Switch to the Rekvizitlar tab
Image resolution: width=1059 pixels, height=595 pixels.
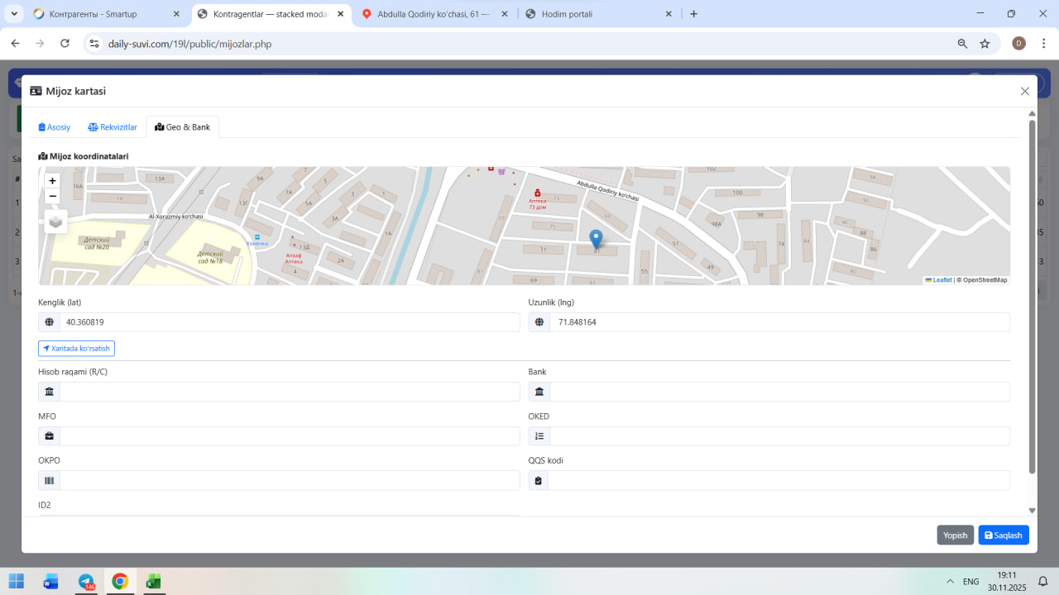(113, 127)
